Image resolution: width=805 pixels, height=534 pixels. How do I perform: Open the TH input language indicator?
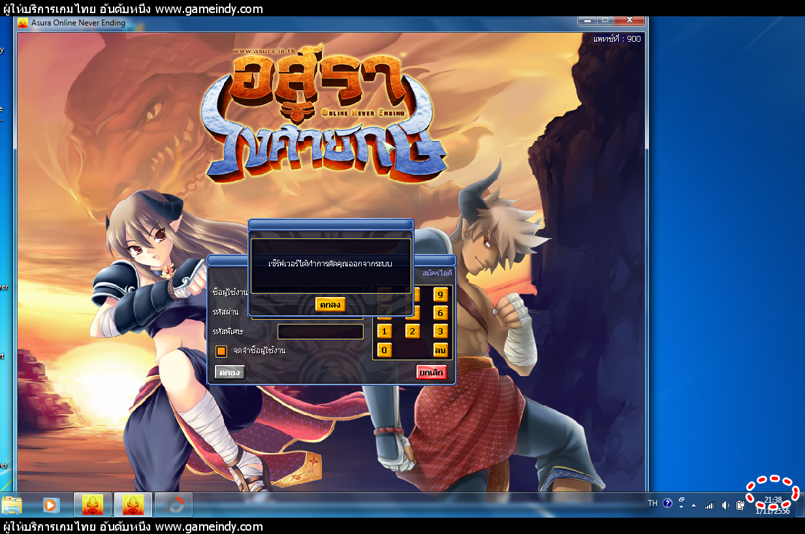coord(652,503)
